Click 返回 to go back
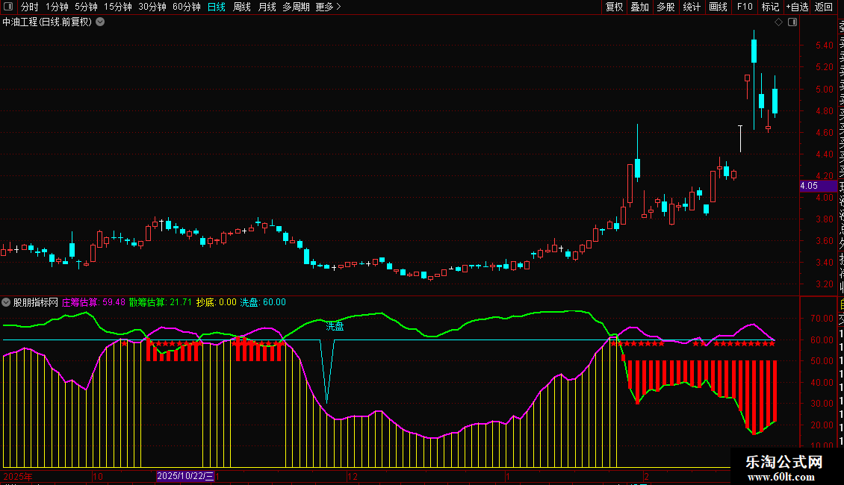This screenshot has height=485, width=844. click(824, 7)
